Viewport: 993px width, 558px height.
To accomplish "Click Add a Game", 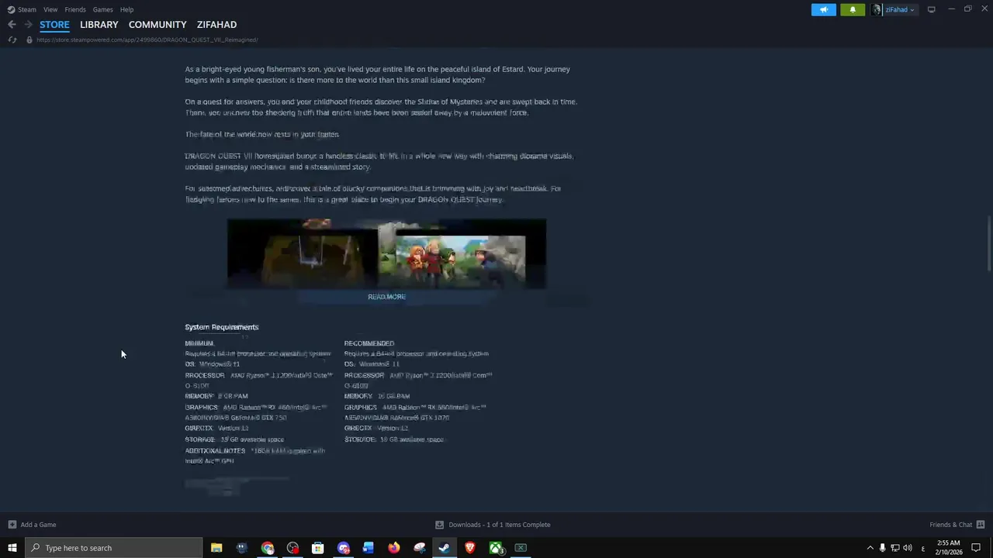I will point(38,525).
